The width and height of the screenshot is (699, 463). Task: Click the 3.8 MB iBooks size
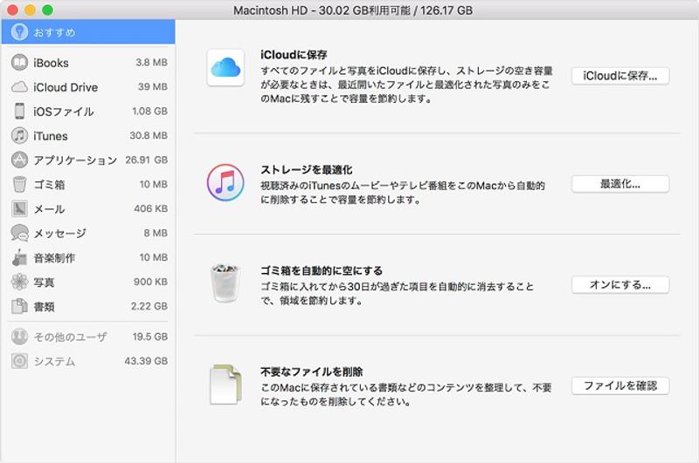(x=151, y=62)
